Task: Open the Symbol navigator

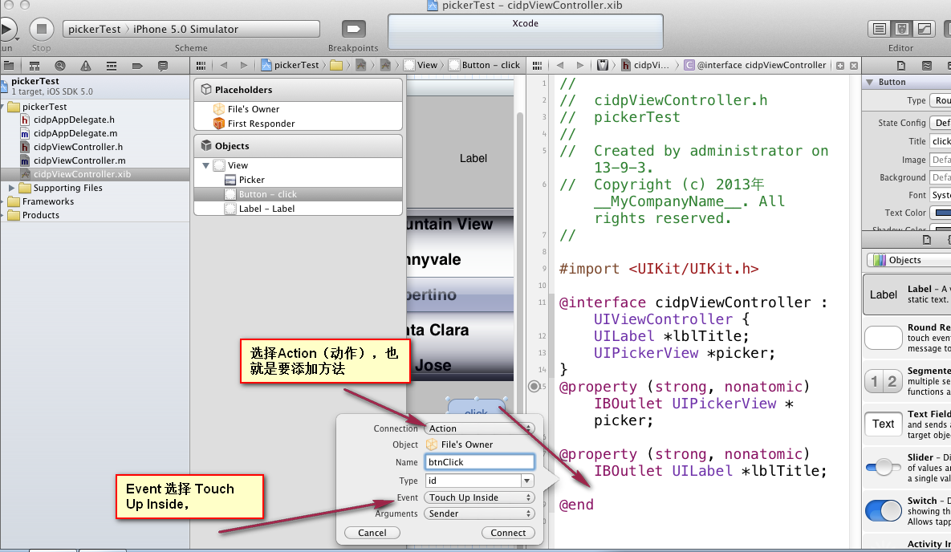Action: coord(35,66)
